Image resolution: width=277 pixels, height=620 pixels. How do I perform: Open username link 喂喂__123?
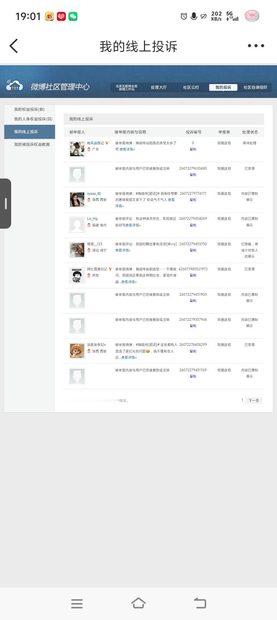pyautogui.click(x=95, y=244)
